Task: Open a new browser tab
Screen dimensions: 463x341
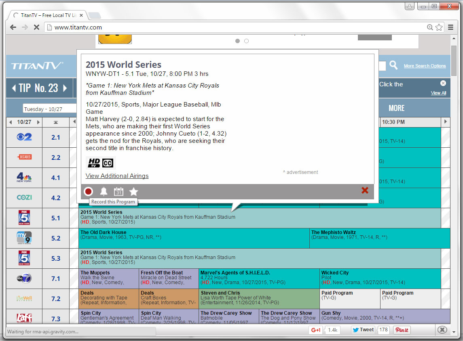Action: [95, 15]
